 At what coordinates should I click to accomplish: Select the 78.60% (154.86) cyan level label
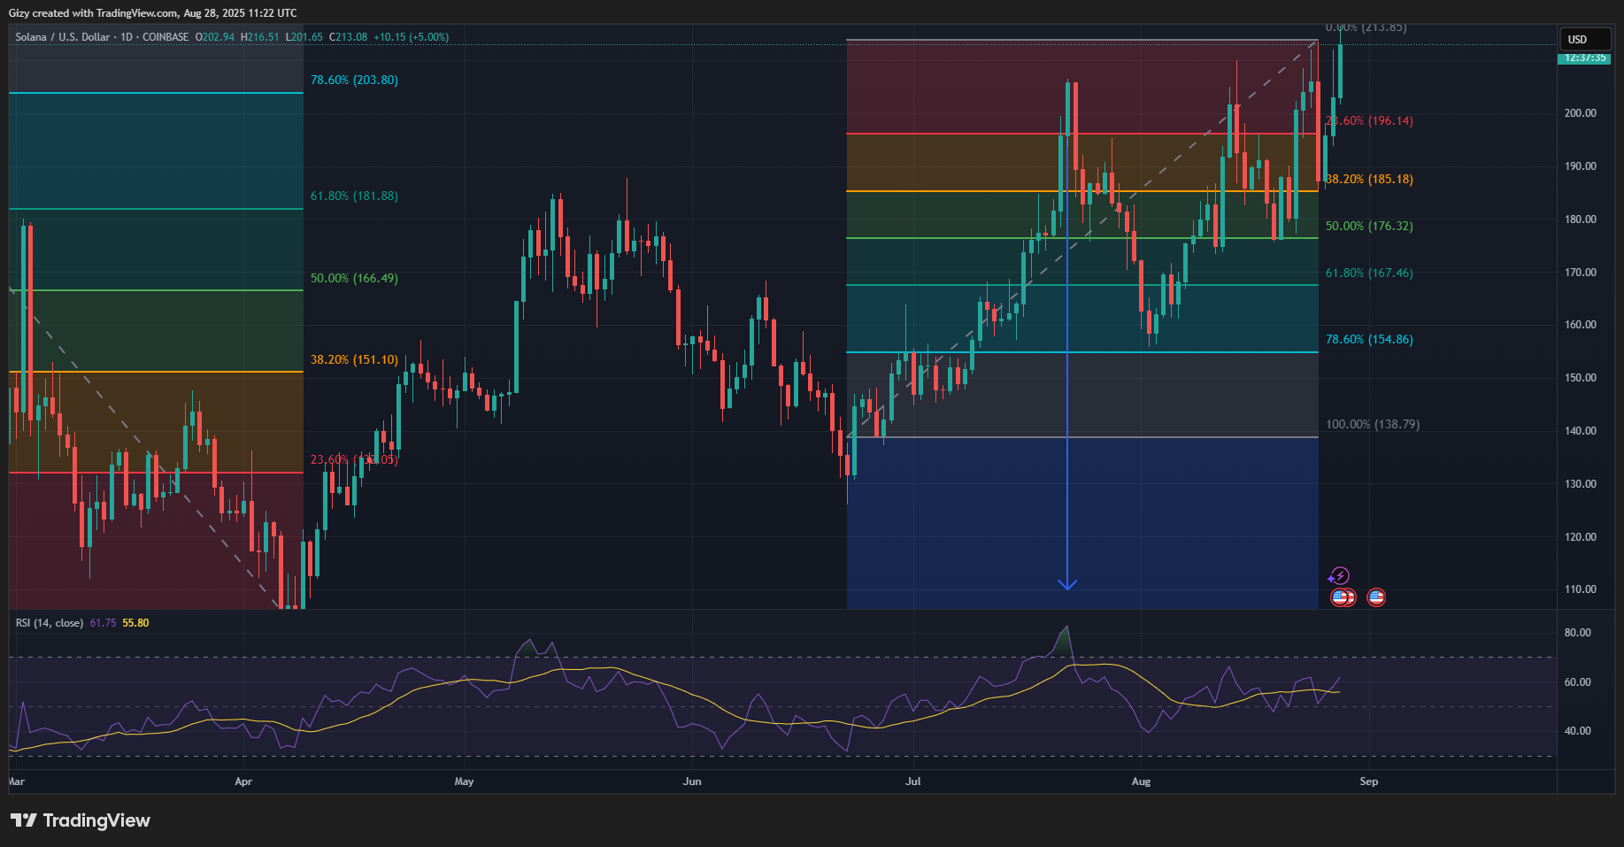pos(1369,339)
